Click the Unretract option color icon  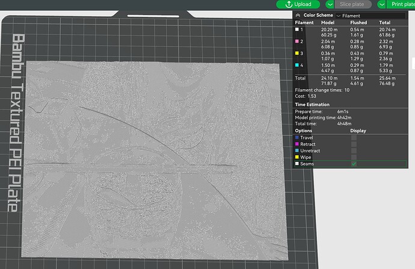297,150
